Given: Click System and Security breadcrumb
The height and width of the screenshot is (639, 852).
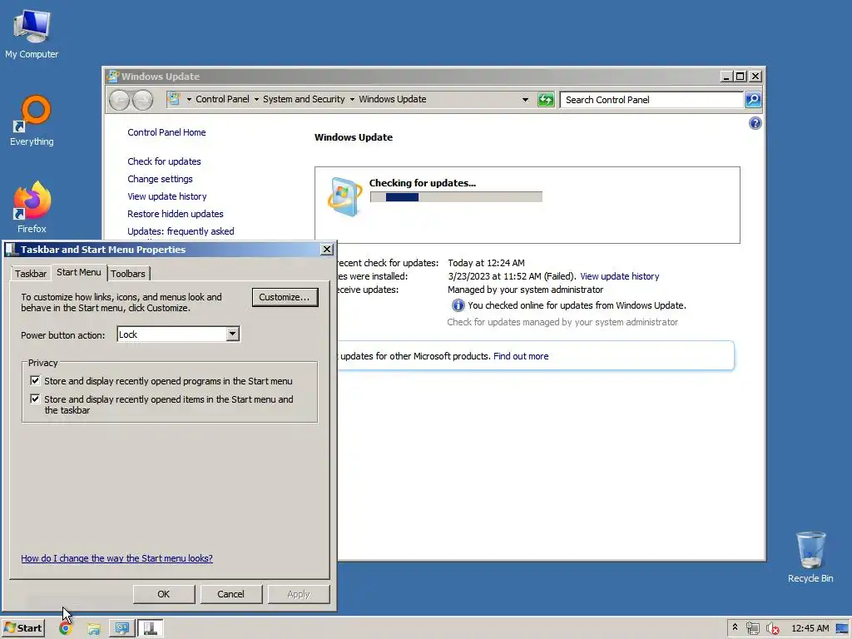Looking at the screenshot, I should (x=304, y=99).
